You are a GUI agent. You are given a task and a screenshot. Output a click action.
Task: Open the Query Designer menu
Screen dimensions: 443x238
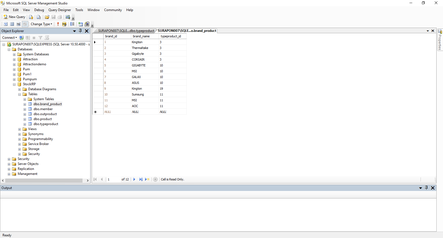(x=60, y=10)
